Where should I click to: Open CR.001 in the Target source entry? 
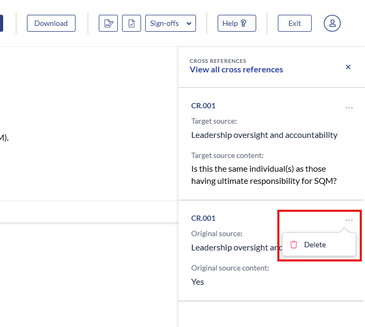click(203, 106)
